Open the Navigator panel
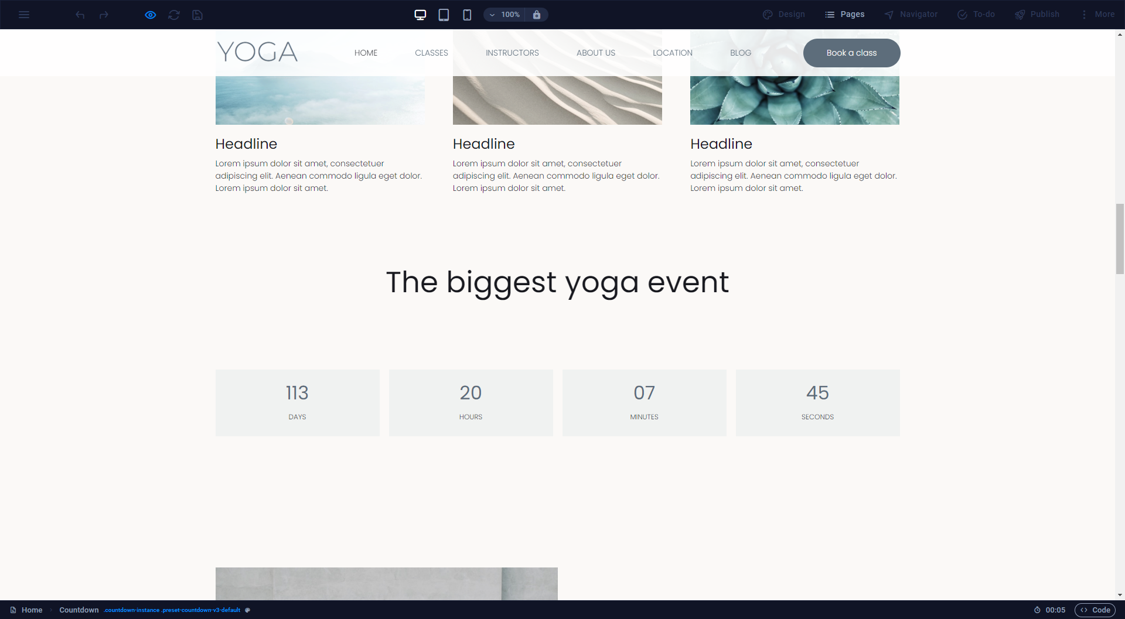The image size is (1125, 619). [911, 15]
